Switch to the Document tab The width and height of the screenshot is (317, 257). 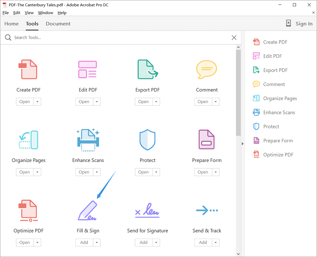(x=58, y=24)
